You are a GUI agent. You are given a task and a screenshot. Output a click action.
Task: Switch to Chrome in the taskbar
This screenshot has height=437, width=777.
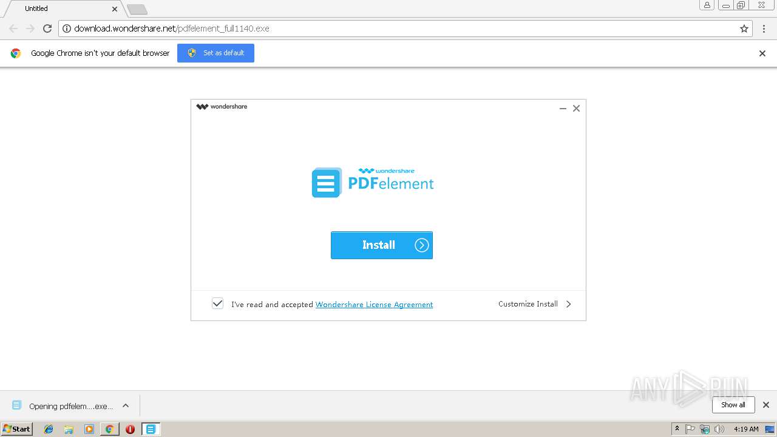pos(110,429)
